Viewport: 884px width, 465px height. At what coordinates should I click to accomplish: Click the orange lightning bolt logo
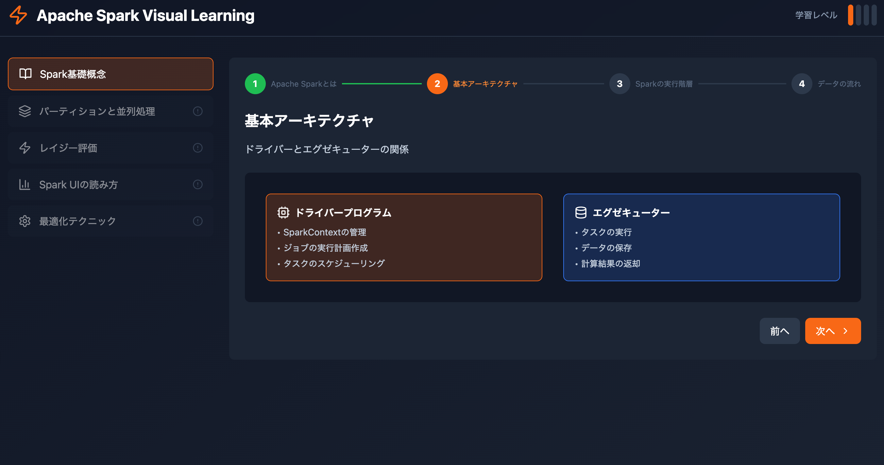[x=18, y=15]
